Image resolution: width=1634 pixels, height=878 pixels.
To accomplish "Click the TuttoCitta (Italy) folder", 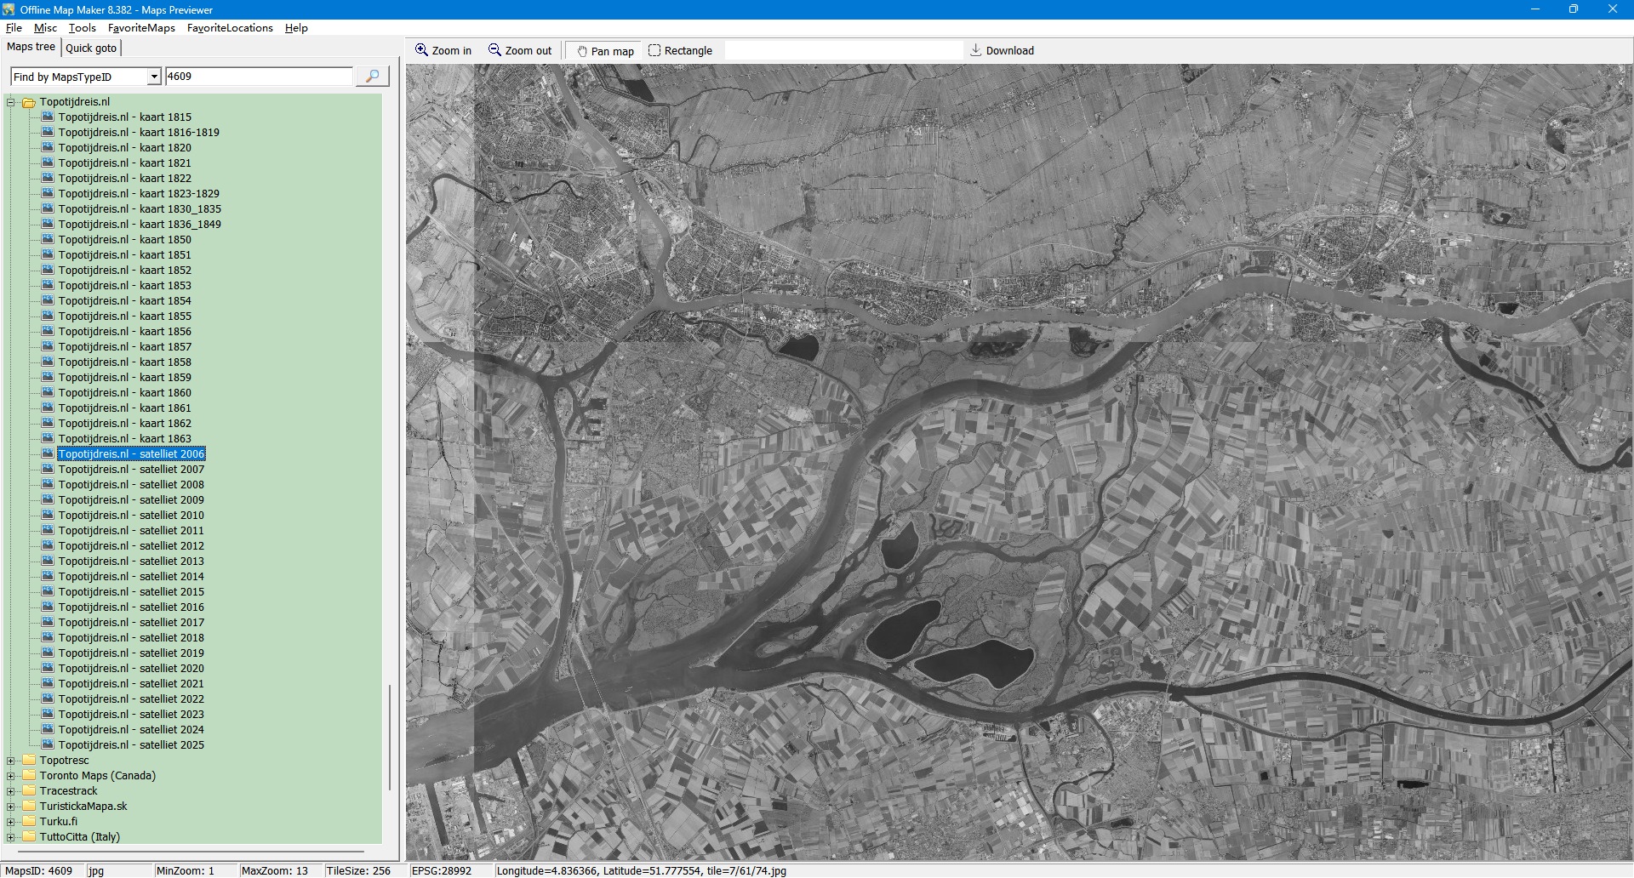I will click(79, 836).
